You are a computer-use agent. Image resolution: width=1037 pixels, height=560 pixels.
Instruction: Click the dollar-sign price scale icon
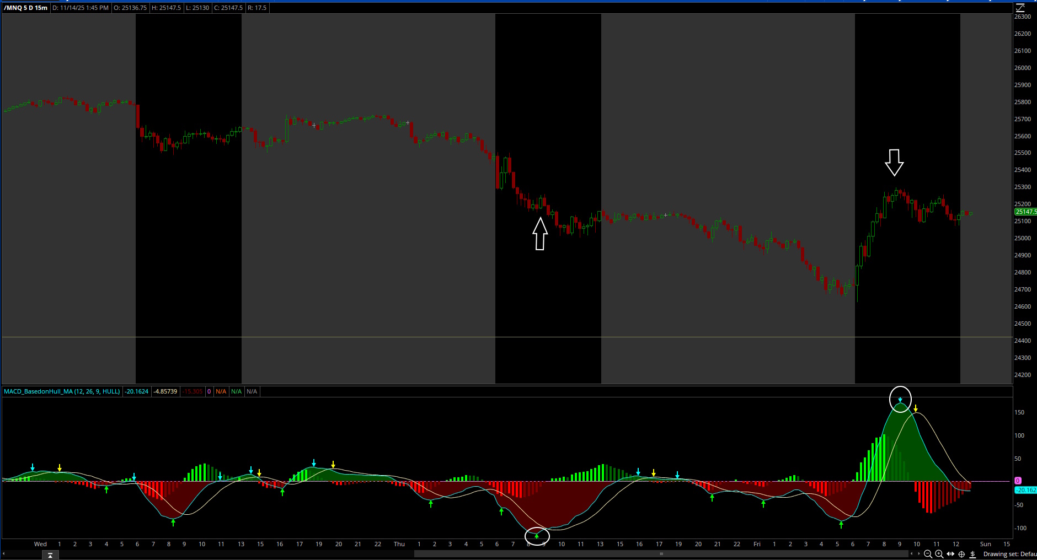(x=972, y=554)
